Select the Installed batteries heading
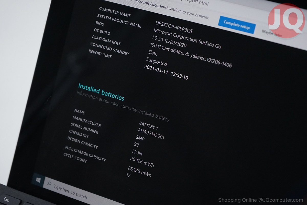This screenshot has height=205, width=307. pyautogui.click(x=101, y=92)
